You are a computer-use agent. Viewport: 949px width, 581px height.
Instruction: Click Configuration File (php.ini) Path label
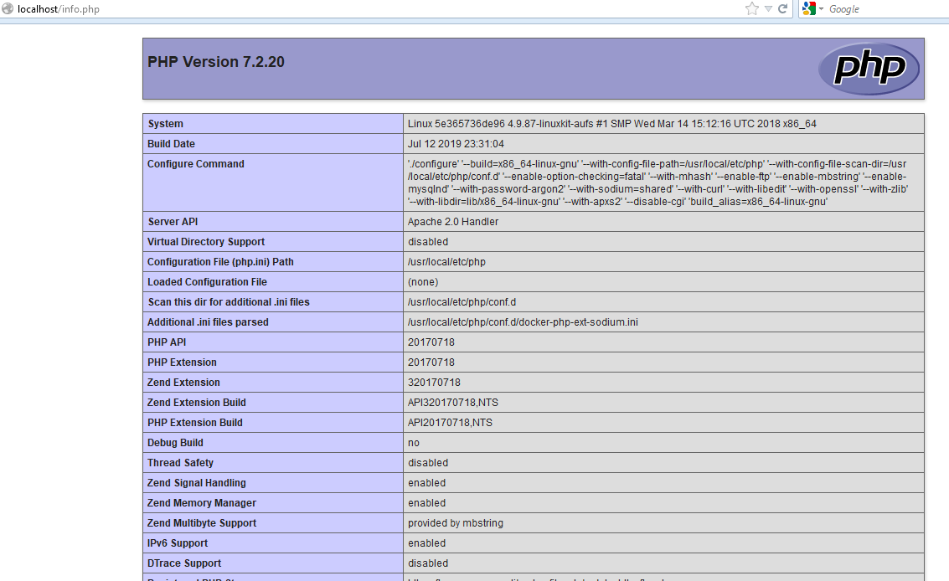[x=220, y=261]
